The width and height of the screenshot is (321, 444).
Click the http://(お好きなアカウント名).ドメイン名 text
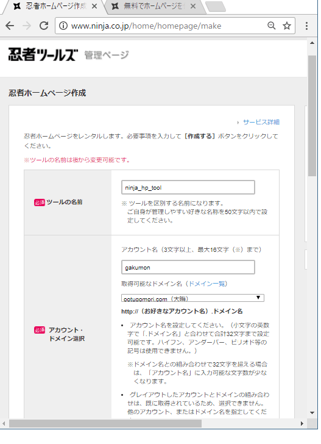[x=182, y=311]
